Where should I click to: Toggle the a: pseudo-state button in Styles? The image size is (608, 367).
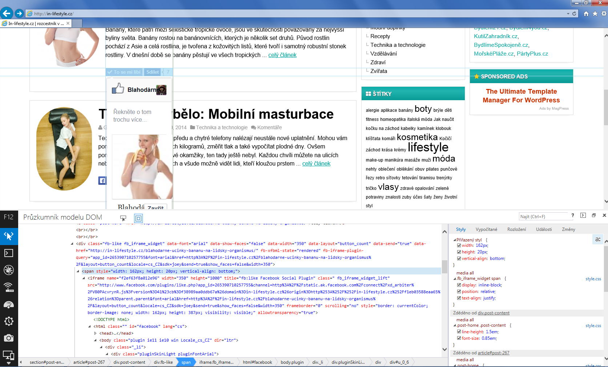[598, 239]
